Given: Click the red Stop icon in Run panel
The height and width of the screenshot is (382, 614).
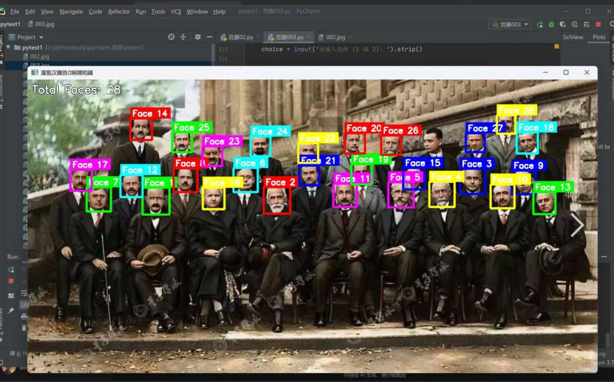Looking at the screenshot, I should tap(11, 281).
